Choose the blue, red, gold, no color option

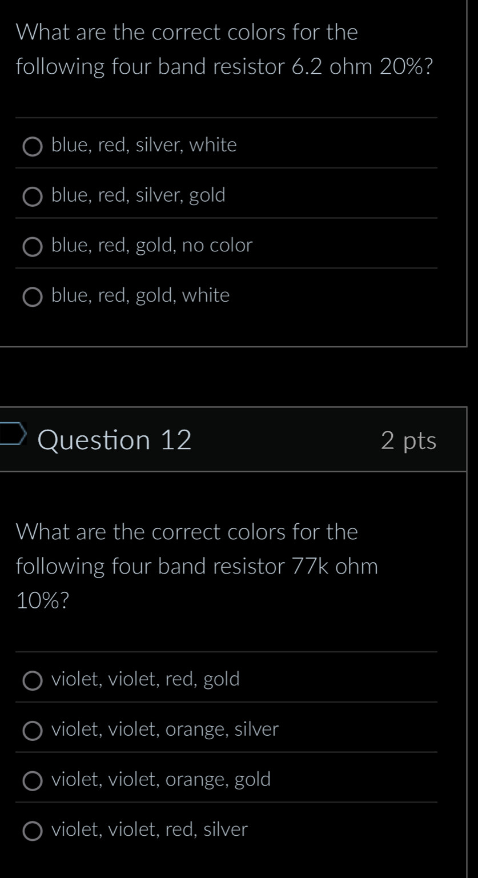[33, 247]
